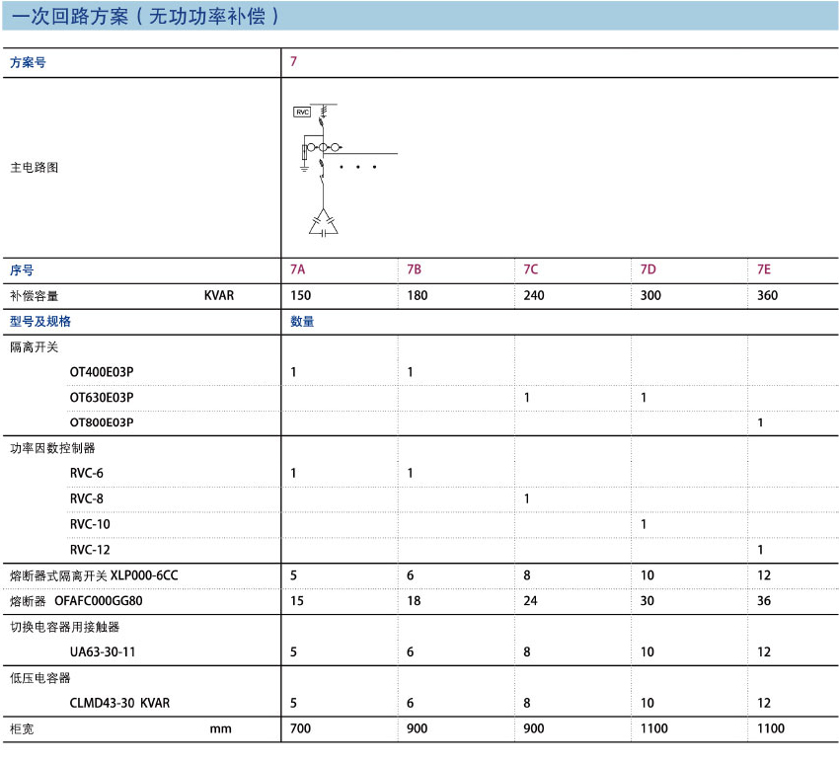Click OT400E03P quantity under 7B

(x=410, y=372)
